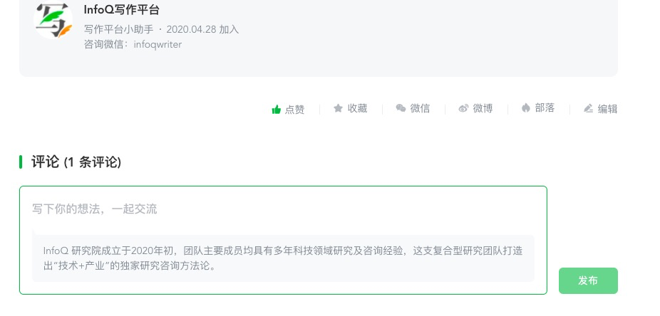This screenshot has width=660, height=316.
Task: Click the quoted InfoQ 研究院 text block
Action: [283, 258]
